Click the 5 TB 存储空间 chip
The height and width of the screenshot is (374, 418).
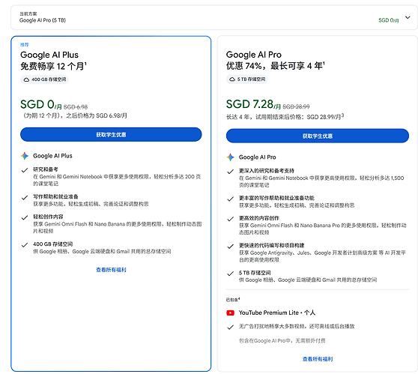(x=247, y=79)
